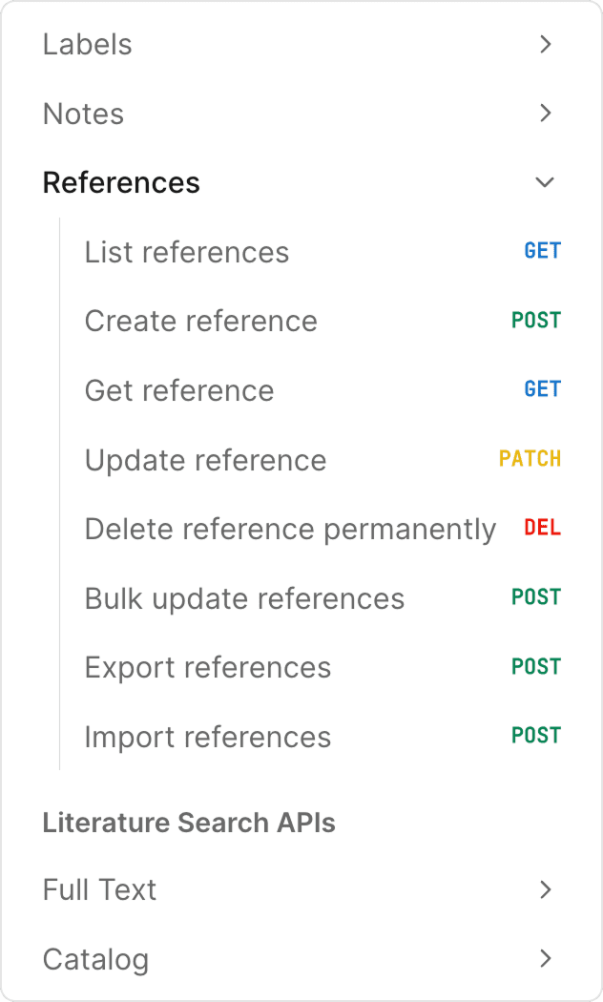
Task: Click the References section title
Action: tap(121, 182)
